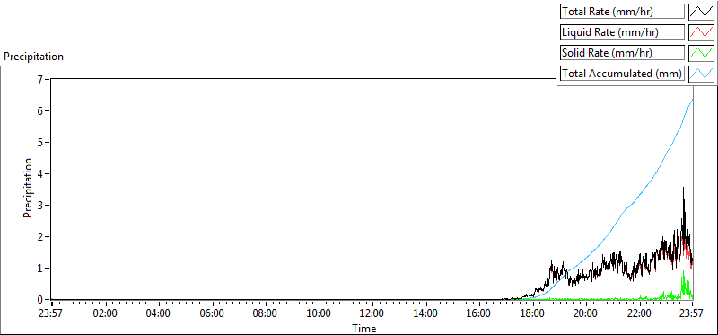This screenshot has height=335, width=718.
Task: Click the 0 minimum value on y-axis
Action: (39, 300)
